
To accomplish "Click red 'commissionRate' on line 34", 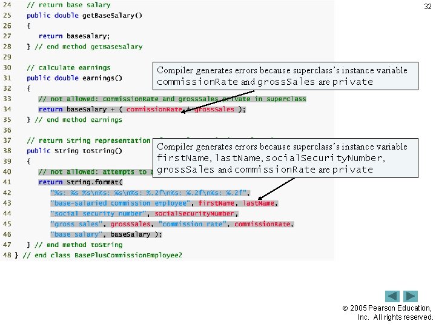I will pyautogui.click(x=154, y=109).
